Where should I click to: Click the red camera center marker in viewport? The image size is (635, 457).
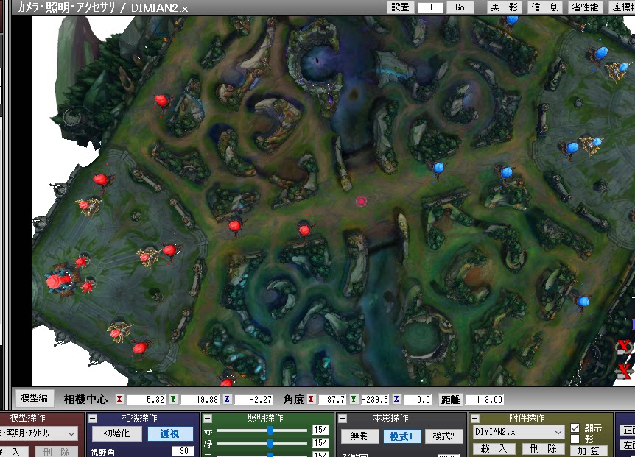361,201
